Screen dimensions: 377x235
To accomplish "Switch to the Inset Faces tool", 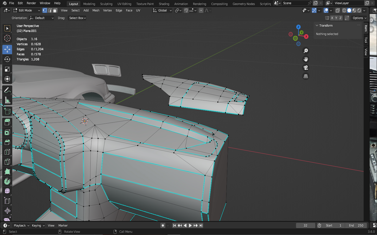I will click(x=7, y=132).
